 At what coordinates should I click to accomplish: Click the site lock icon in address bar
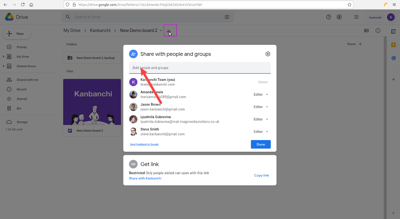pos(74,5)
